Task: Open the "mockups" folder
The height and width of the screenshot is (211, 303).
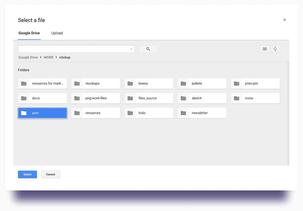Action: [95, 83]
